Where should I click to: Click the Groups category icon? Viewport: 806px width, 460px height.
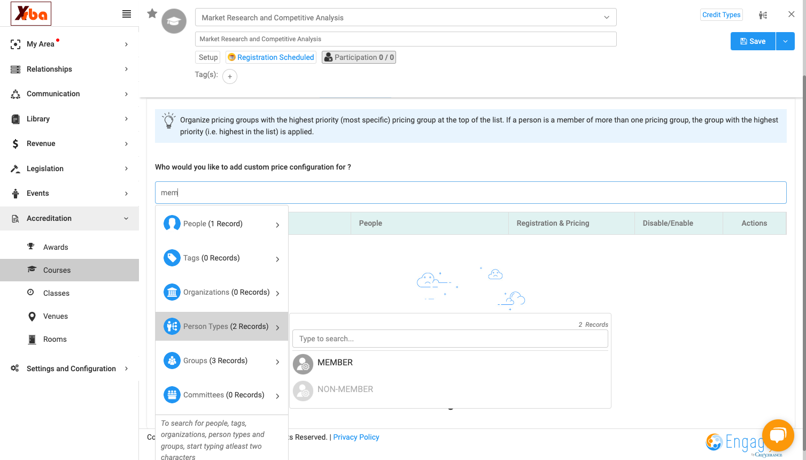click(x=172, y=361)
